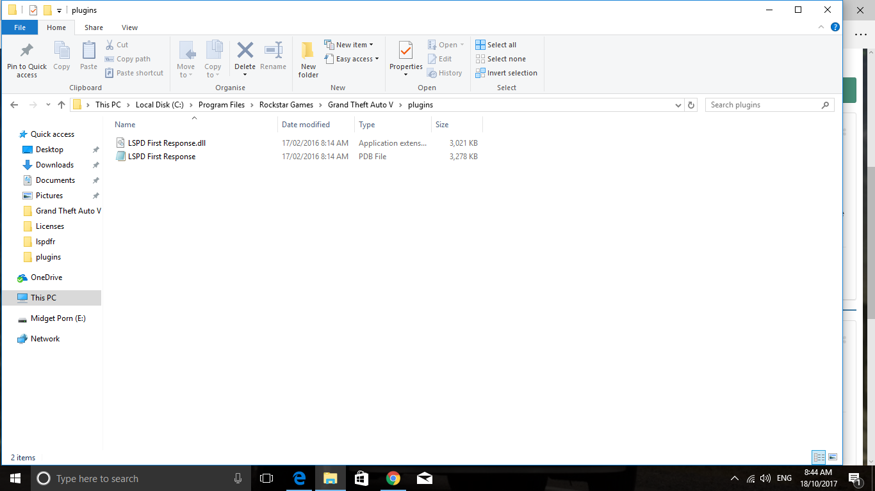Open Google Chrome from the taskbar
875x491 pixels.
coord(393,478)
